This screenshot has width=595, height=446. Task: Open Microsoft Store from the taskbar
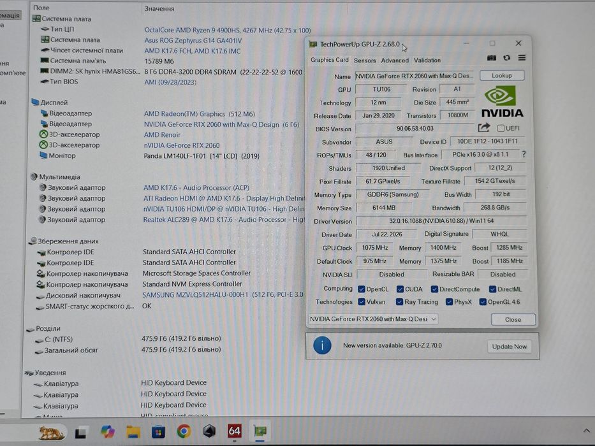click(159, 431)
